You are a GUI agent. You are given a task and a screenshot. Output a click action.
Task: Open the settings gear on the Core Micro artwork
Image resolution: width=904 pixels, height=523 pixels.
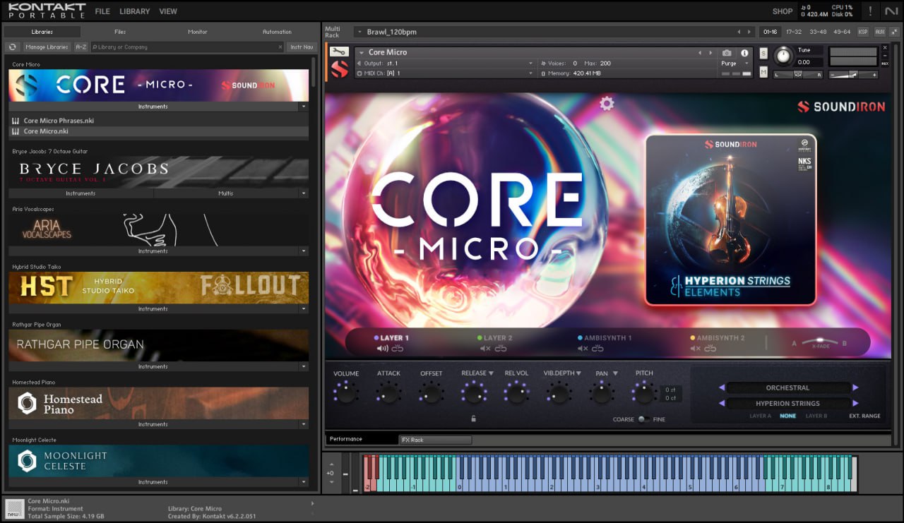(607, 104)
